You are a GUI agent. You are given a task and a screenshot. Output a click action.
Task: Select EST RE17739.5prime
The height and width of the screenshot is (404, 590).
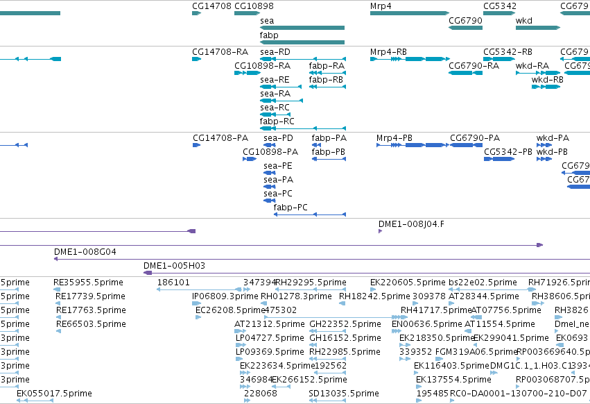(58, 303)
